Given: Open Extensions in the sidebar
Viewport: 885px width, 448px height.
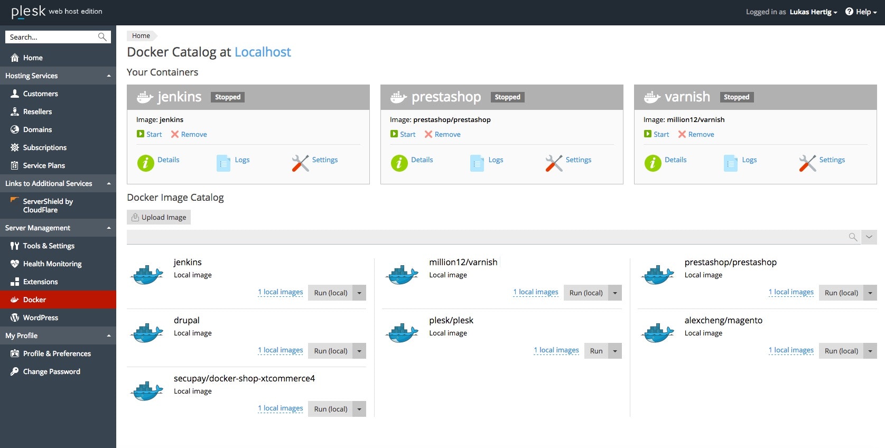Looking at the screenshot, I should 58,282.
